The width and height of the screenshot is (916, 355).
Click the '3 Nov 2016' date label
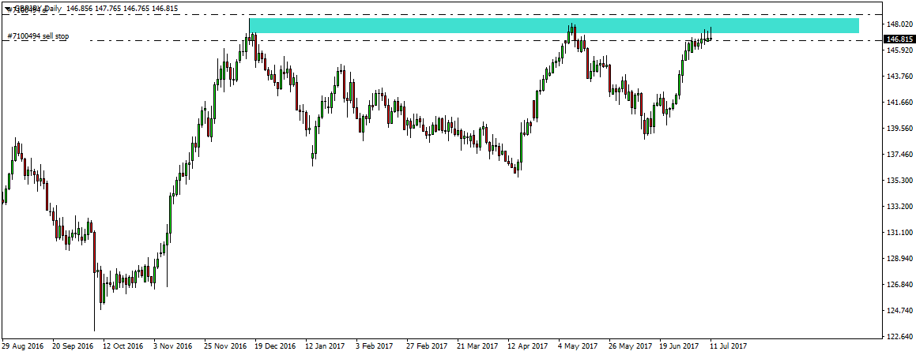[174, 345]
